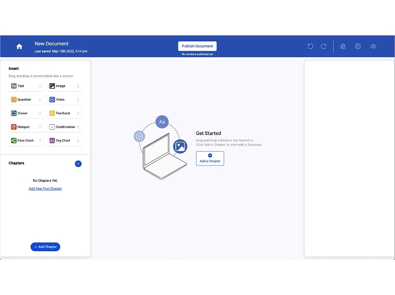Pick the Question content block
Image resolution: width=395 pixels, height=295 pixels.
tap(26, 99)
